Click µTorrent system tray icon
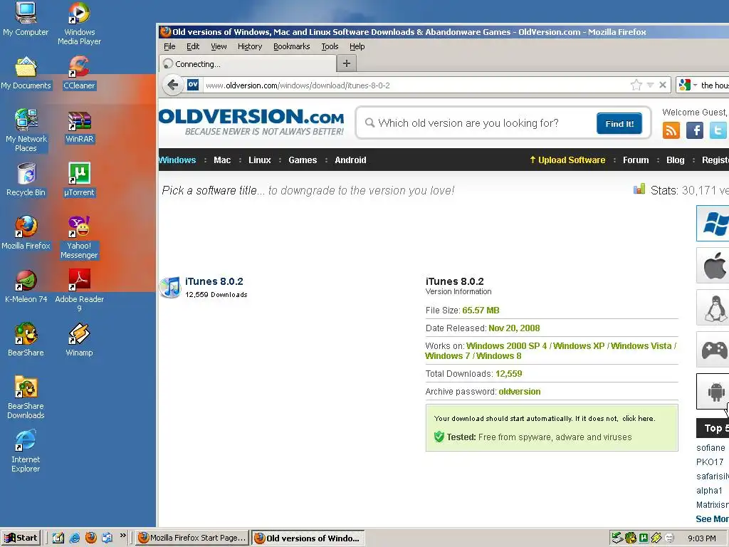 coord(644,538)
